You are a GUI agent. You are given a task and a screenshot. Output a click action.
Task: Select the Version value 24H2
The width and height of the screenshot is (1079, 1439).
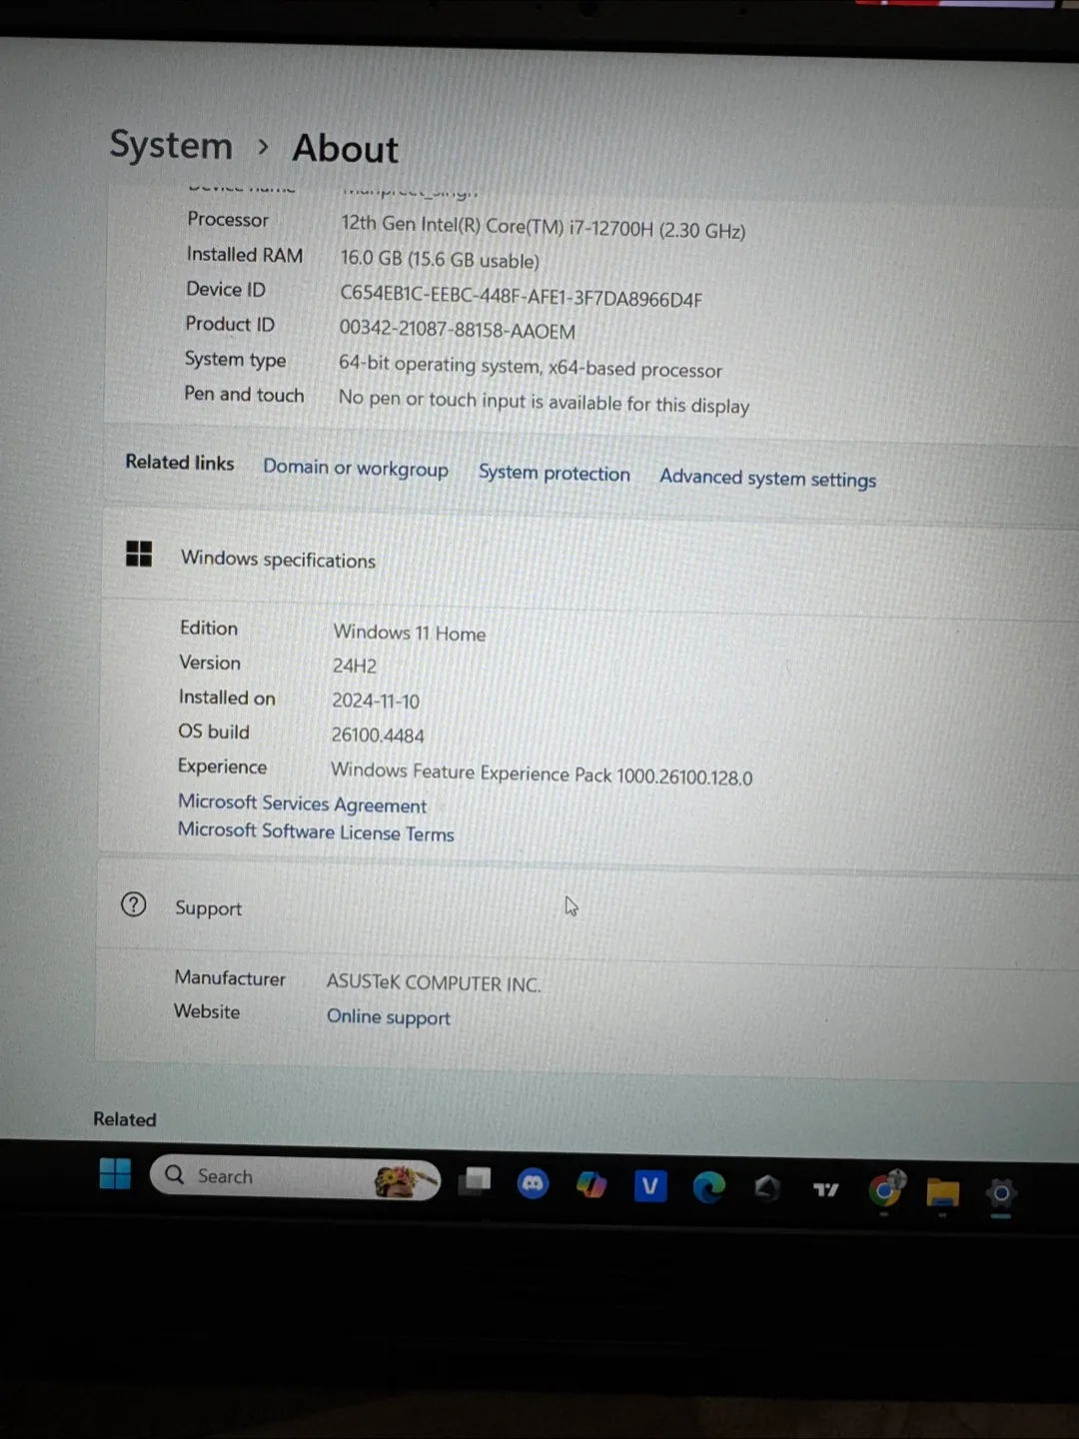tap(355, 666)
